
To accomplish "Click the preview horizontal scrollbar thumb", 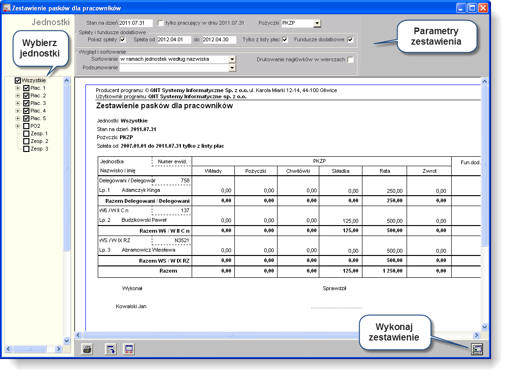I will coord(231,335).
